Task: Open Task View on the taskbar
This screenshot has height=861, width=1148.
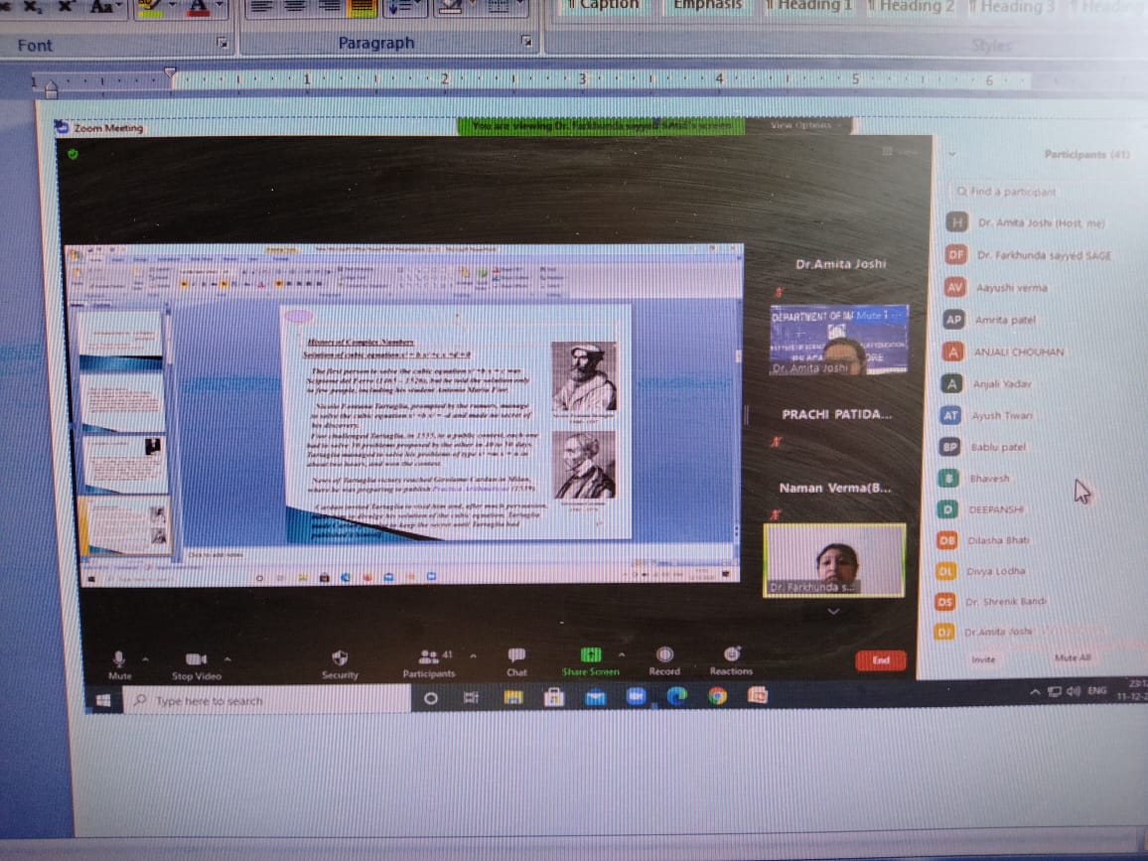Action: click(x=471, y=698)
